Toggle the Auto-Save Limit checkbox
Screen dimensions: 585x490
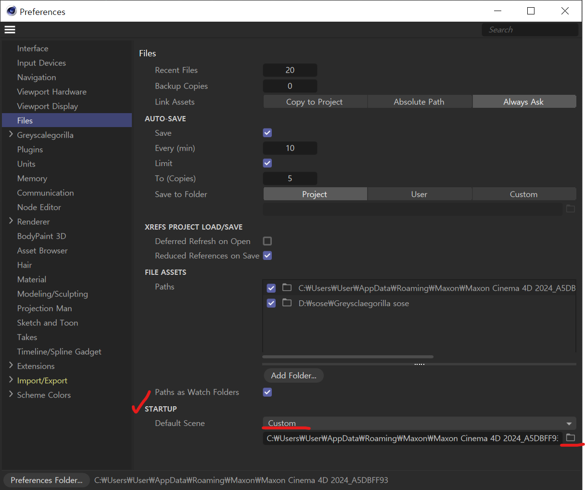267,163
